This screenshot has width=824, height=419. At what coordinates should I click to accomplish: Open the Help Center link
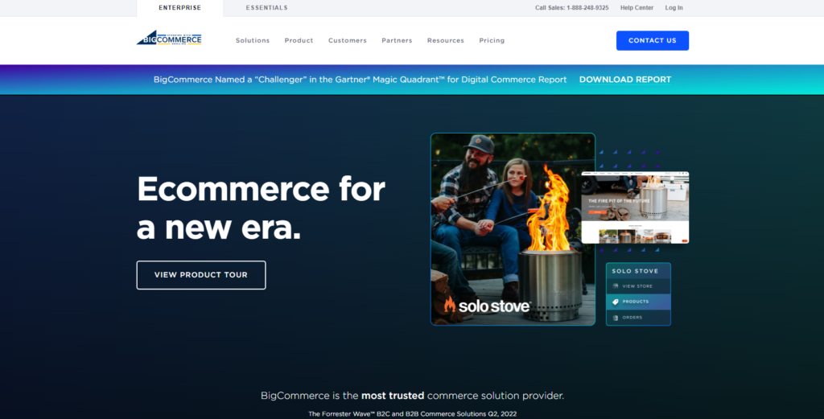637,8
